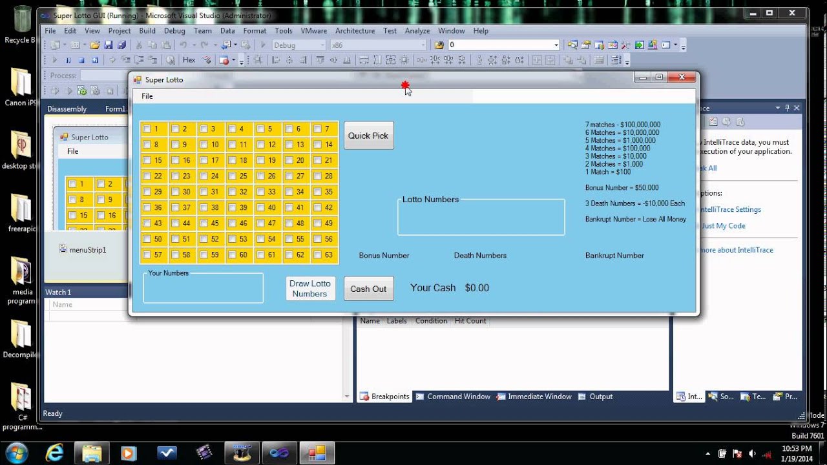827x465 pixels.
Task: Open the IntelliTrace panel window position dropdown
Action: [x=778, y=108]
